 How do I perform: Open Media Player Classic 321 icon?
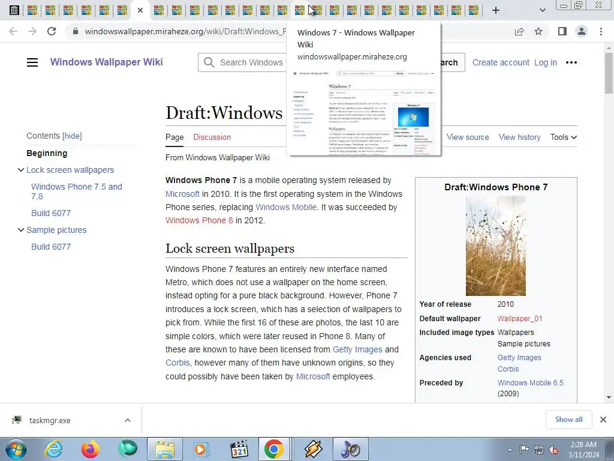239,449
